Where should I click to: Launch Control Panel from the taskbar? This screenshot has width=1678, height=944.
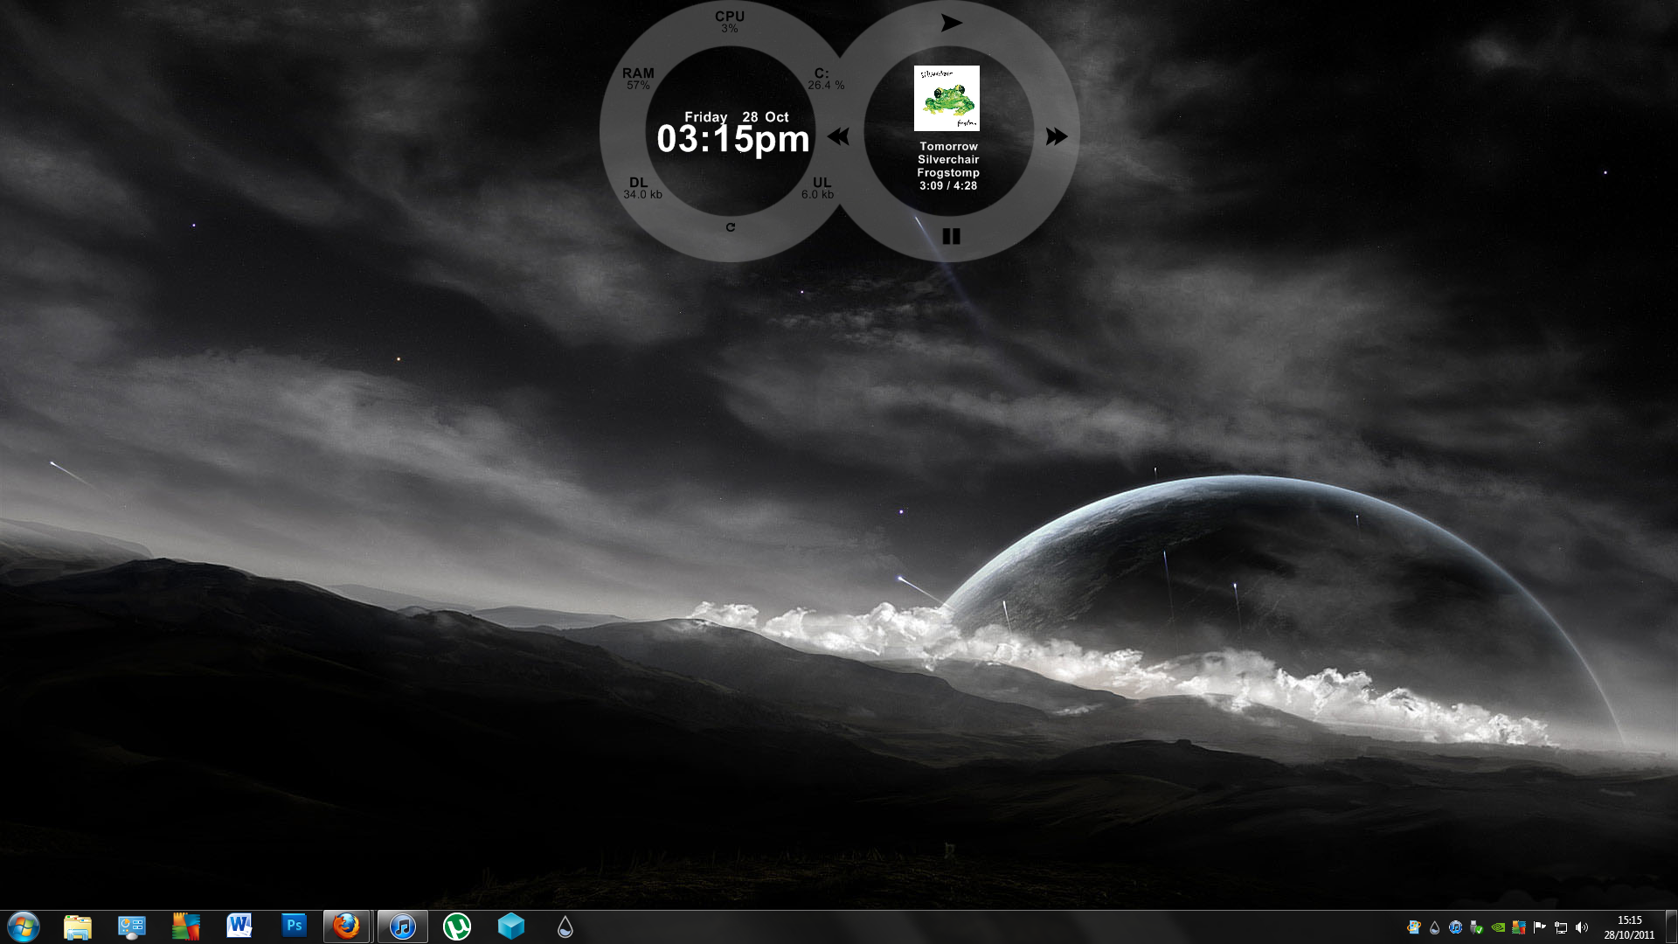tap(132, 927)
